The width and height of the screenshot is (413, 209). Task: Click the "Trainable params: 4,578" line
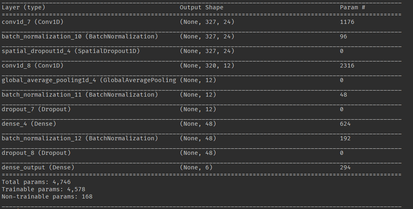point(42,189)
